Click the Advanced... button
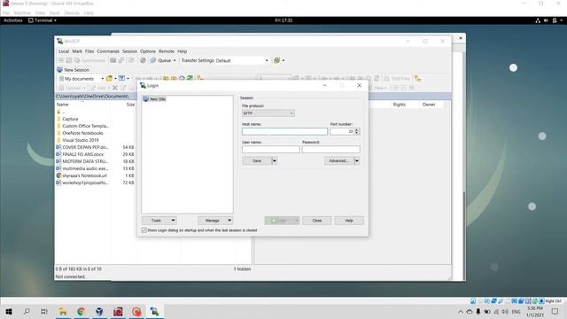Screen dimensions: 567x319 338,160
